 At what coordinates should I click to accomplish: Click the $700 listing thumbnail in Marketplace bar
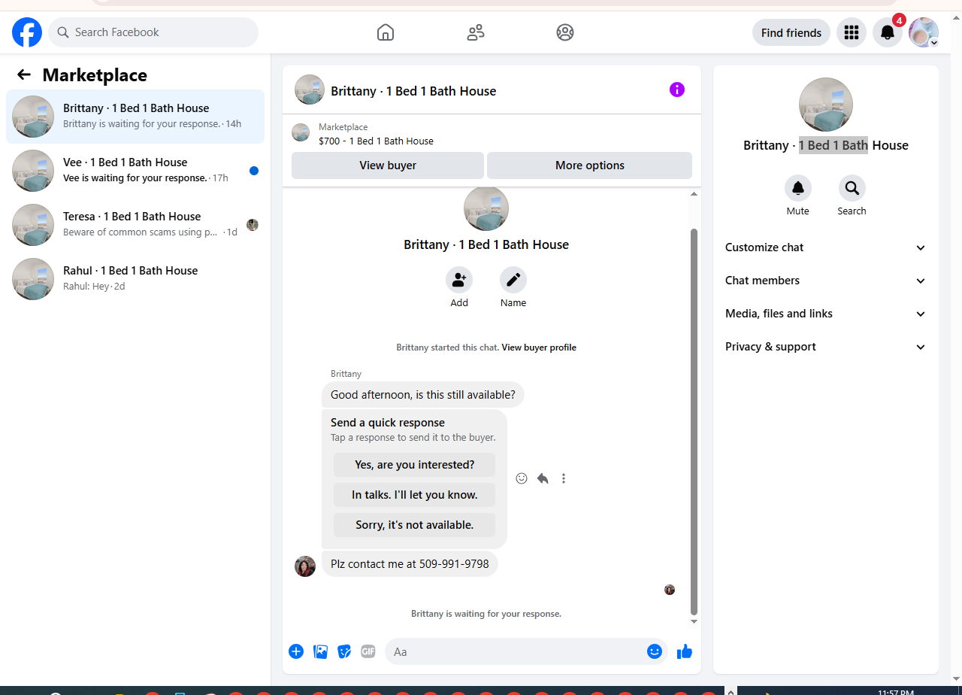(x=301, y=132)
